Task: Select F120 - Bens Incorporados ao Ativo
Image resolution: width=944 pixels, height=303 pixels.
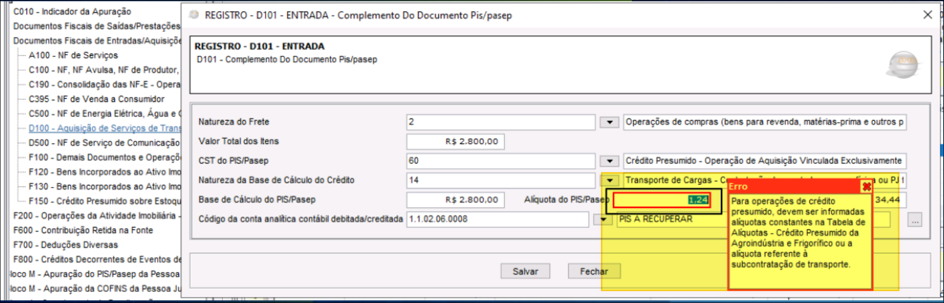Action: (x=105, y=172)
